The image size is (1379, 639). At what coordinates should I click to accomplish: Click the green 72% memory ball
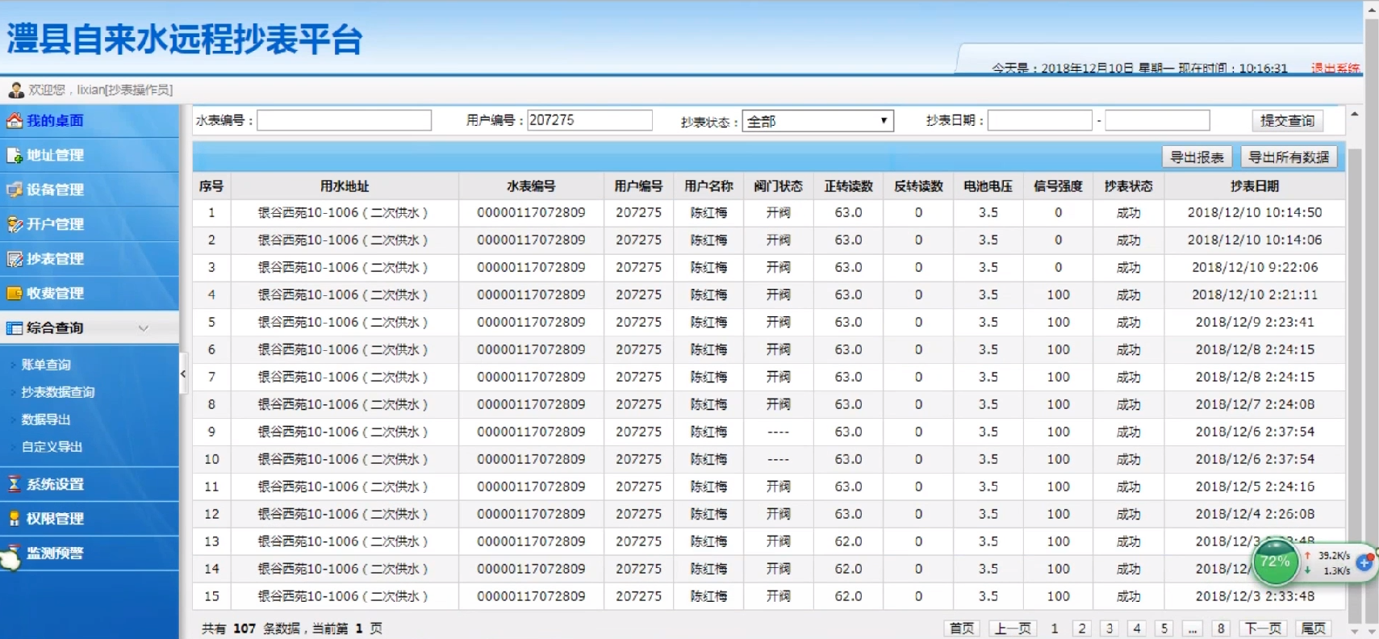[1275, 562]
